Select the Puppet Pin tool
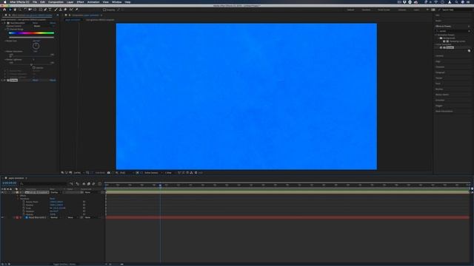 [x=76, y=10]
